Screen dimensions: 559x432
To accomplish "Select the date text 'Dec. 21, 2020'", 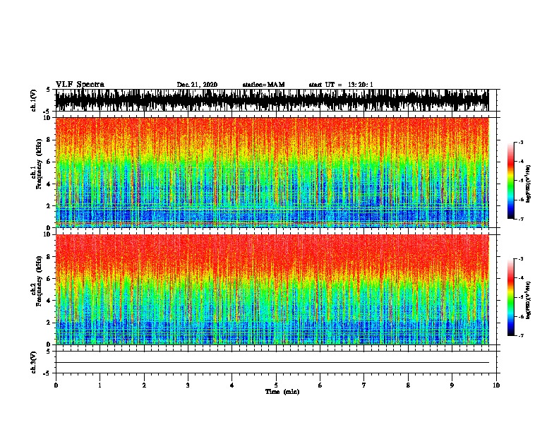I will (x=197, y=85).
